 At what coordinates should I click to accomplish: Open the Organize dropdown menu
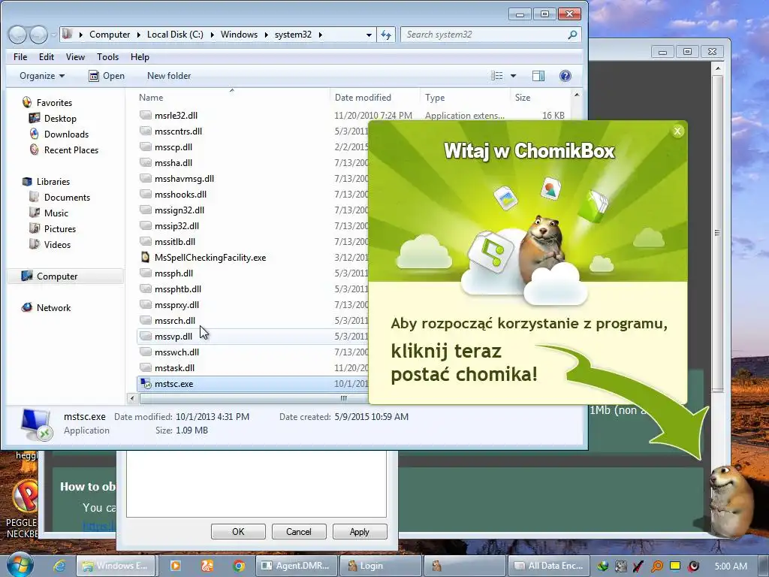(x=42, y=76)
